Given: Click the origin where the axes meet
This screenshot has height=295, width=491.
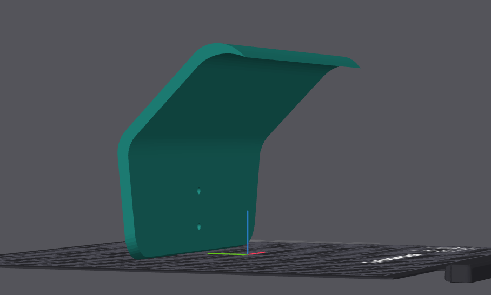Looking at the screenshot, I should (x=248, y=254).
